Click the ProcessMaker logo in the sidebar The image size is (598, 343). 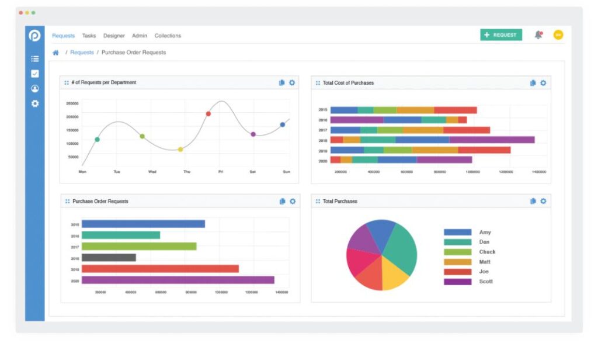pyautogui.click(x=34, y=36)
